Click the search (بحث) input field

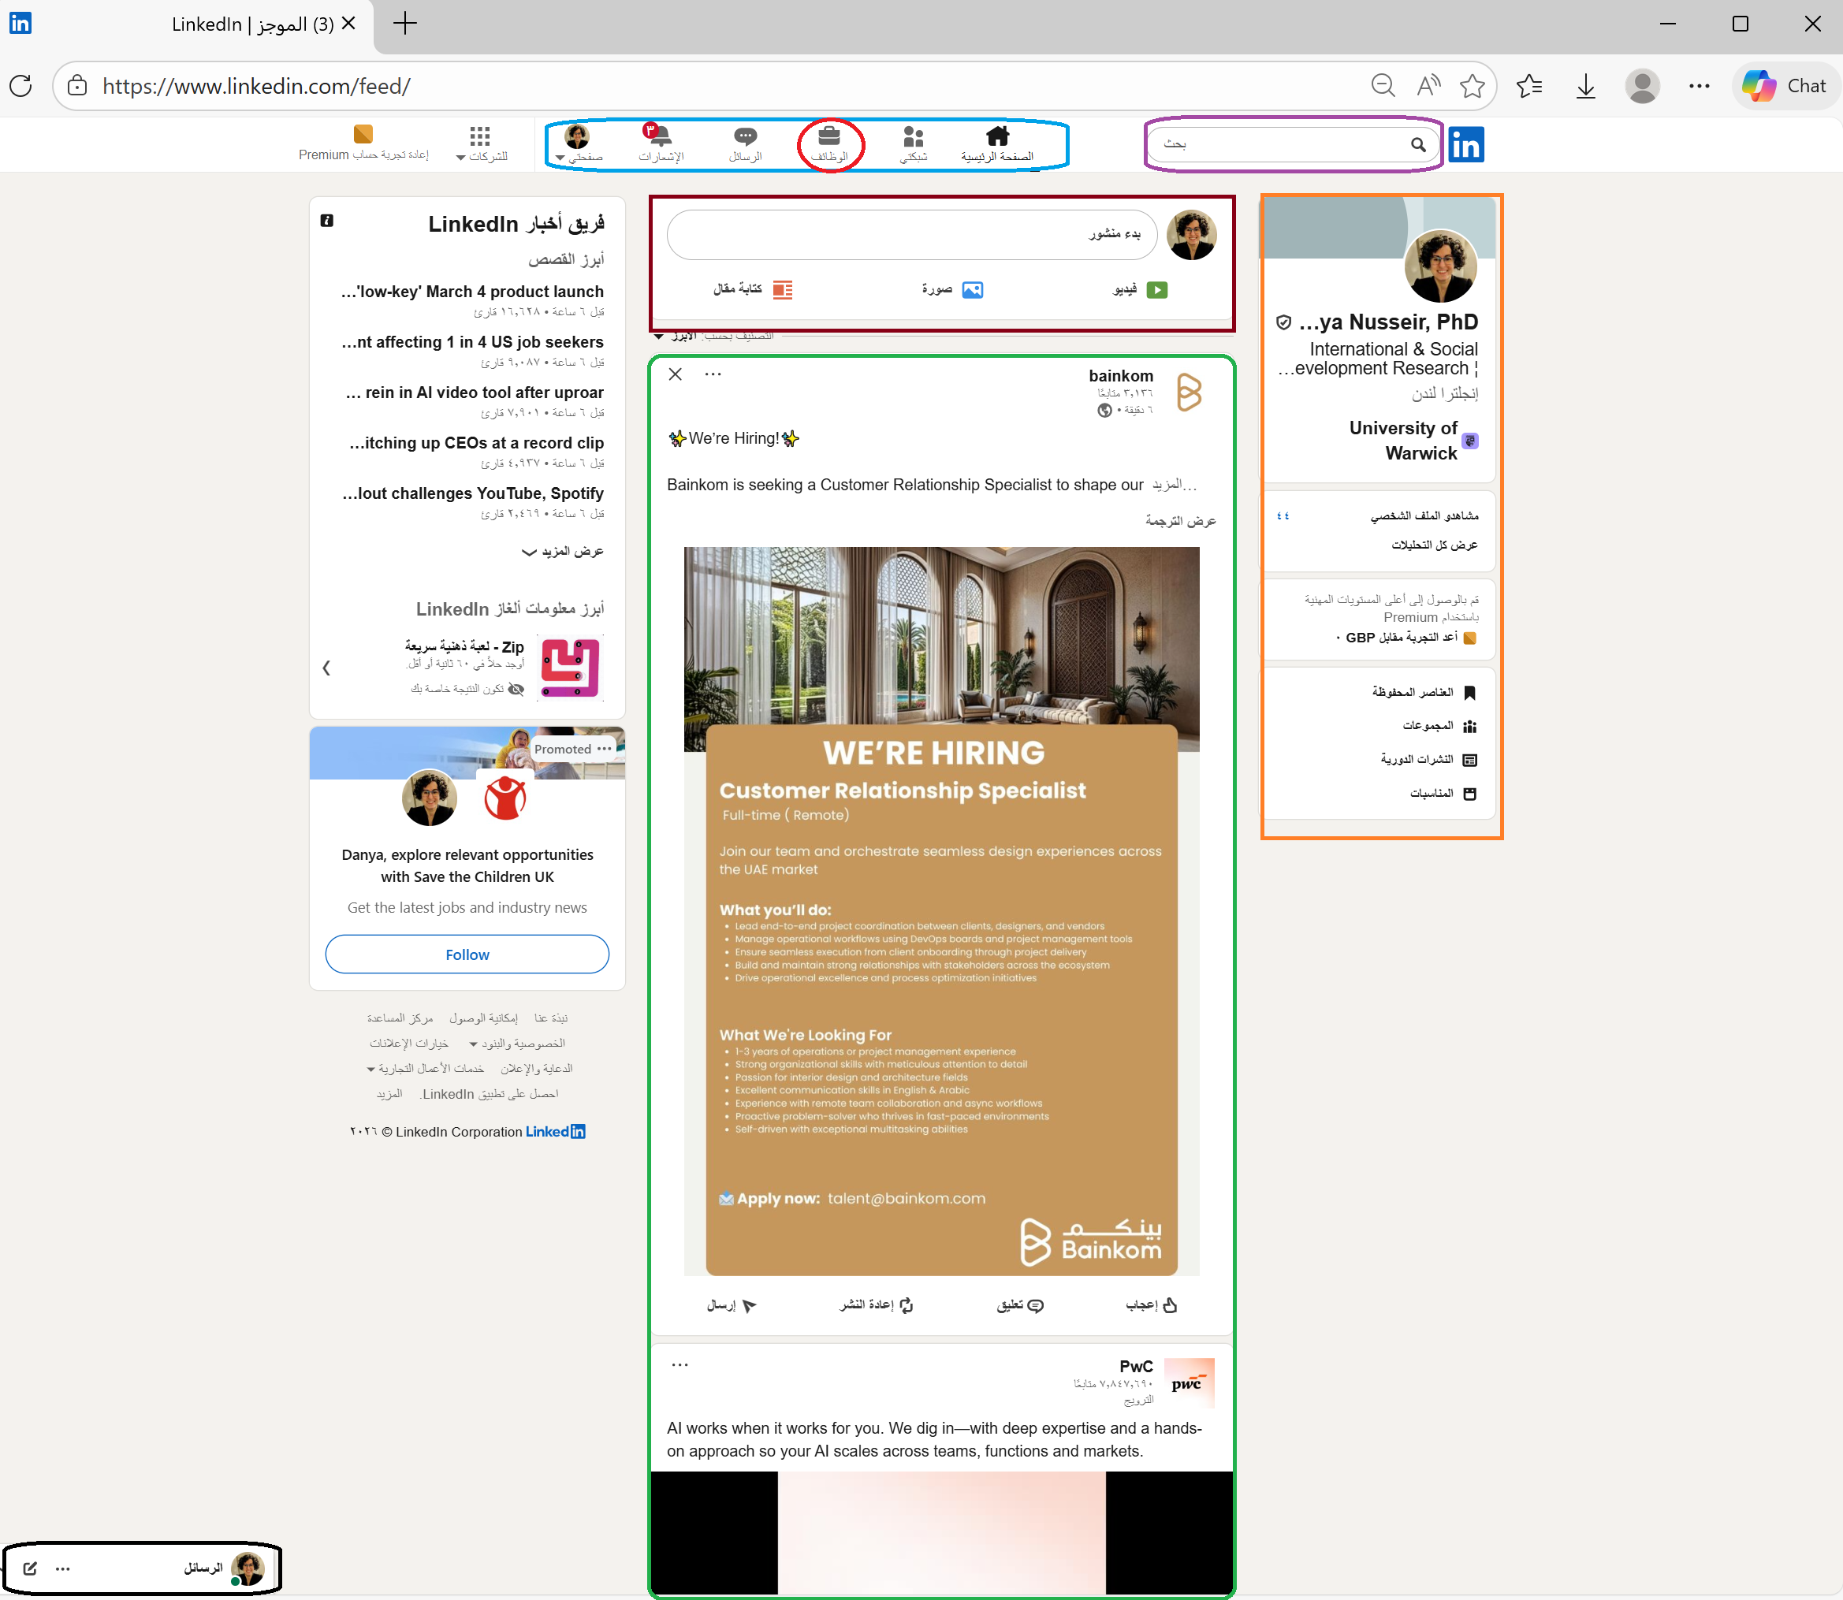click(x=1292, y=143)
